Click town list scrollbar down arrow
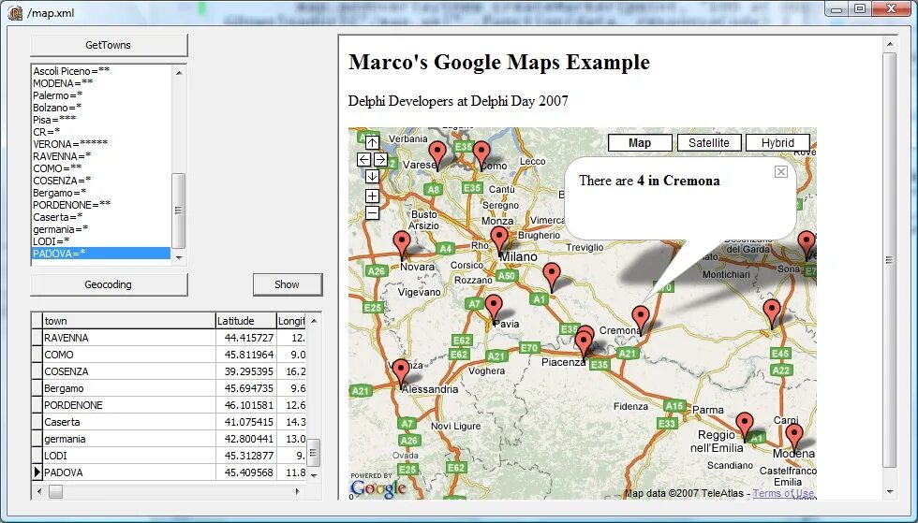The height and width of the screenshot is (523, 918). pyautogui.click(x=179, y=257)
